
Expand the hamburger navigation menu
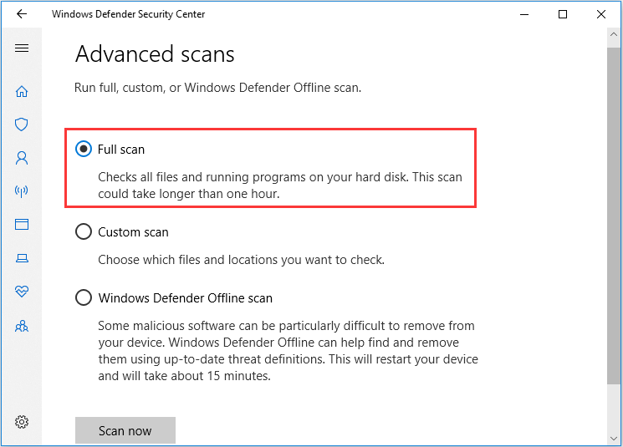pos(22,48)
